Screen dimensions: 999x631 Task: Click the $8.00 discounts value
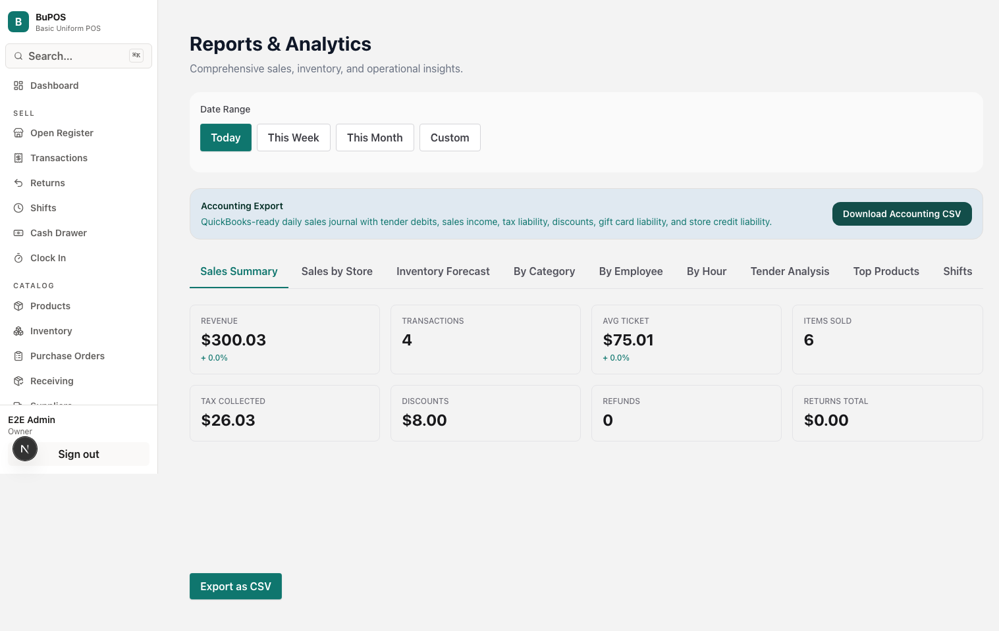425,420
